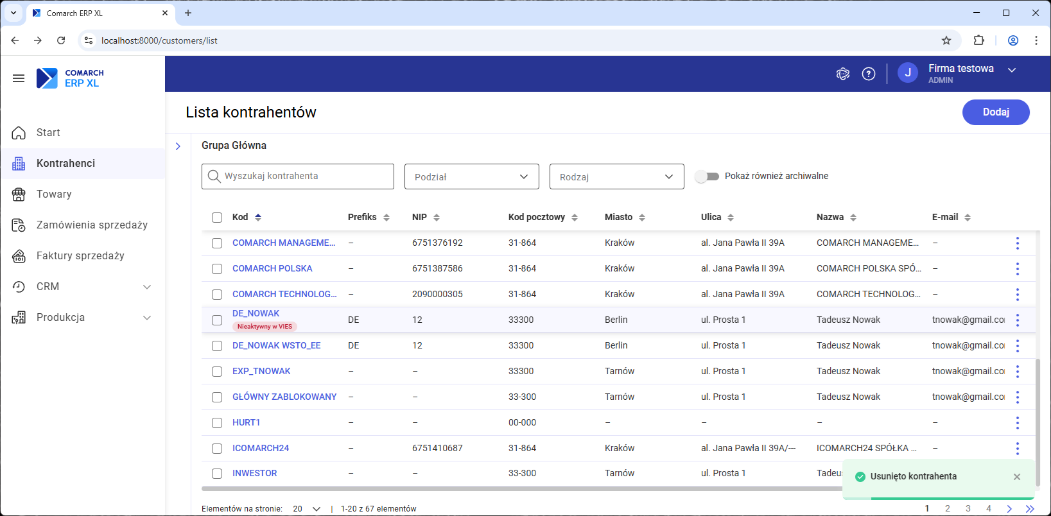Click the browser bookmark star icon
This screenshot has height=516, width=1051.
tap(946, 40)
